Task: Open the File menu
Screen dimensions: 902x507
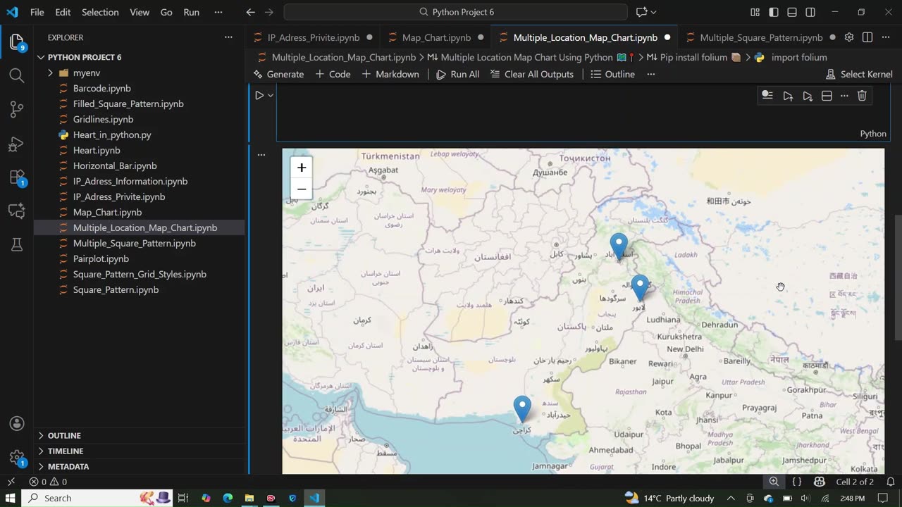Action: pos(37,12)
